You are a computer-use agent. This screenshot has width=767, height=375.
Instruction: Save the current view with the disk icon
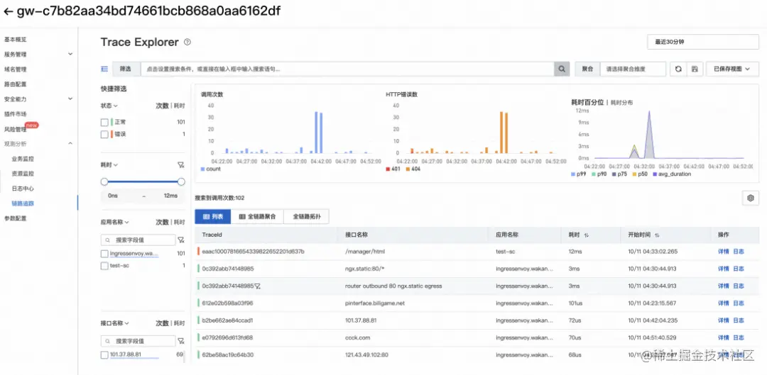pos(694,69)
